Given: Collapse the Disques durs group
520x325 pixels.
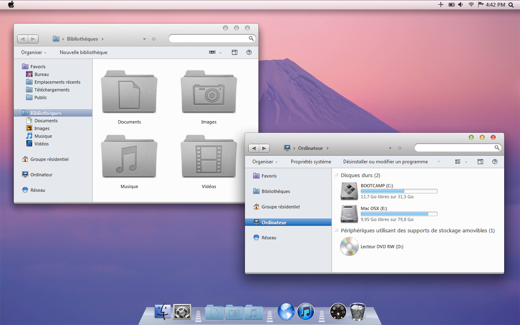Looking at the screenshot, I should pyautogui.click(x=336, y=175).
